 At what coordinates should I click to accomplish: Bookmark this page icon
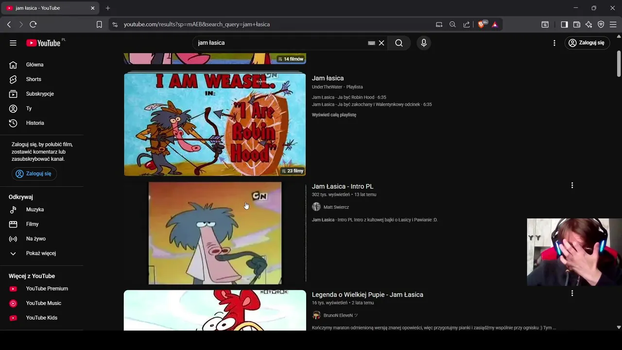pos(99,24)
